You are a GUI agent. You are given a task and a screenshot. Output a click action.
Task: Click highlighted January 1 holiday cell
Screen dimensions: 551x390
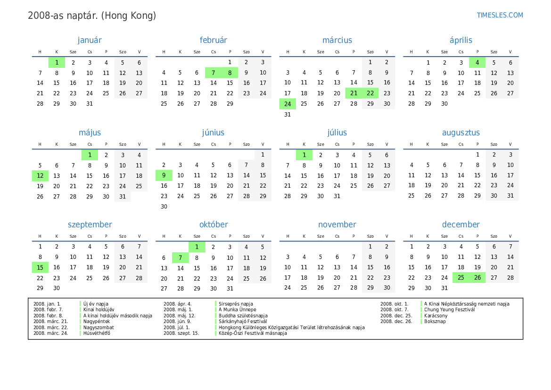57,63
